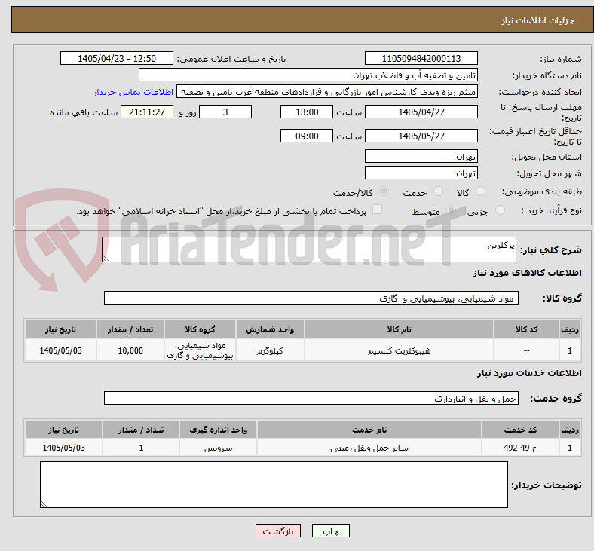Click the response deadline date 1405/04/27

coord(421,112)
